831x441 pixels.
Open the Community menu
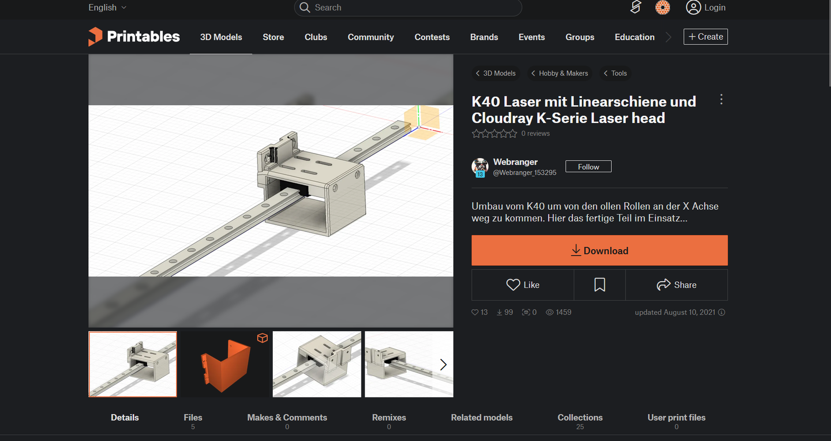[x=371, y=37]
